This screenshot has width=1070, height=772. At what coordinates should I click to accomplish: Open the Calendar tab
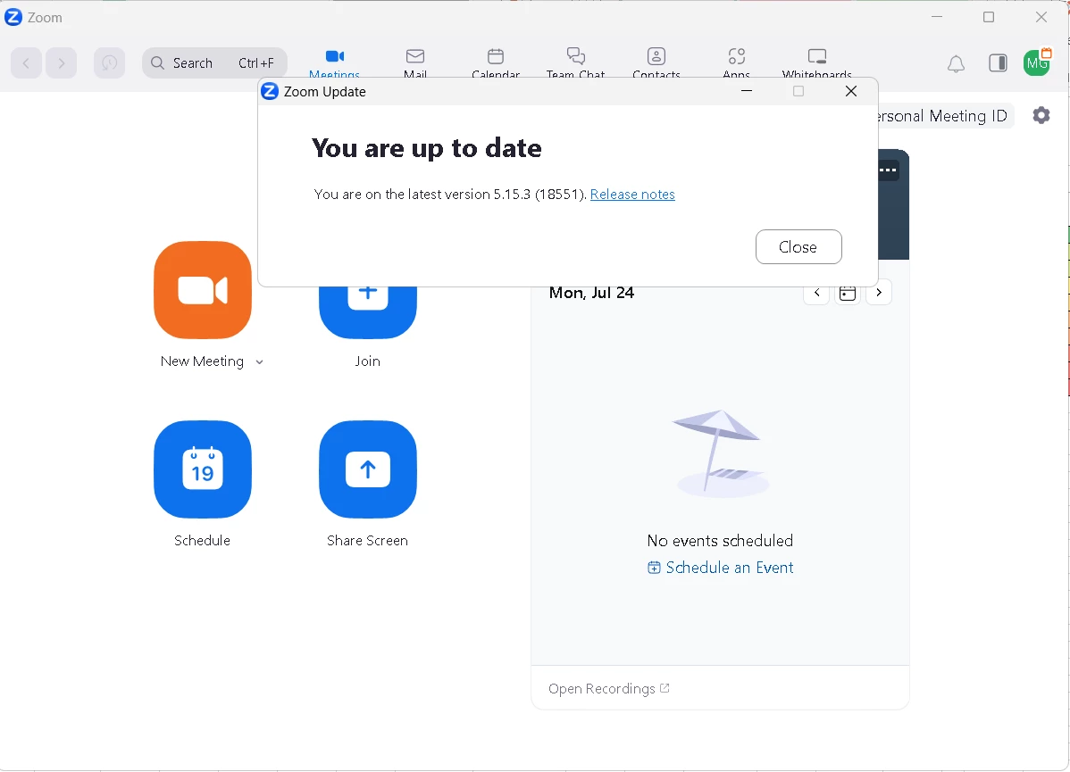tap(496, 63)
